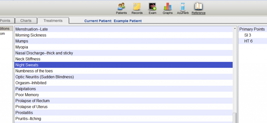Choose Palpitations from the conditions list

click(x=123, y=89)
